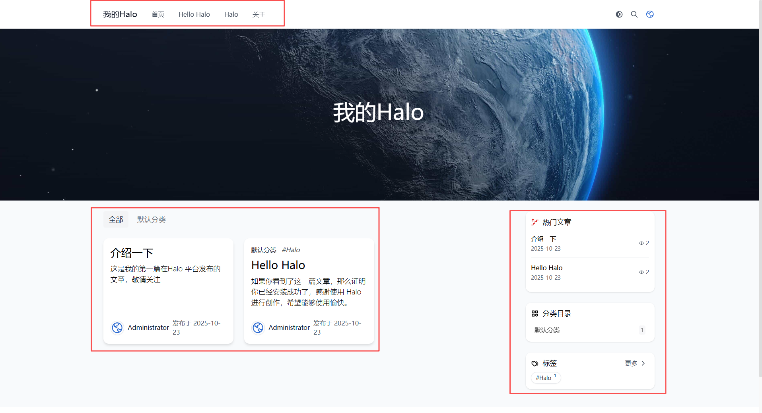The width and height of the screenshot is (762, 413).
Task: Select the 全部 category tab
Action: coord(116,220)
